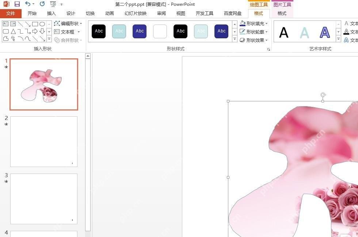Open Shape Outline (形状轮廓) options

[x=254, y=32]
